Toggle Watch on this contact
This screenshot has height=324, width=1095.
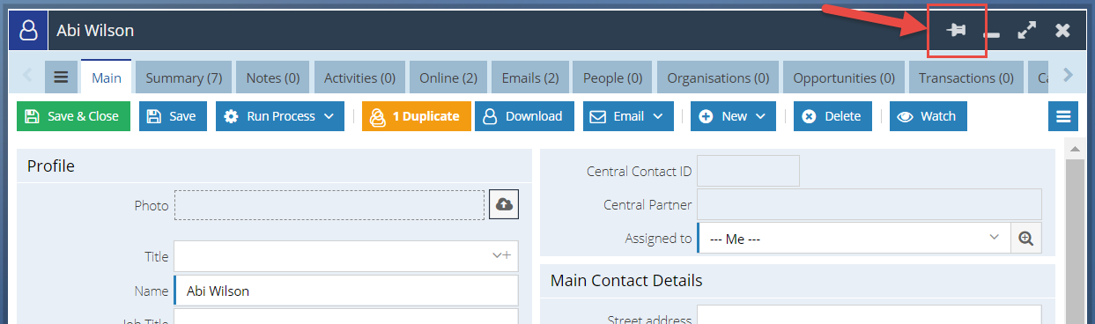pyautogui.click(x=929, y=116)
